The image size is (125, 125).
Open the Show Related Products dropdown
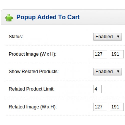[x=107, y=72]
